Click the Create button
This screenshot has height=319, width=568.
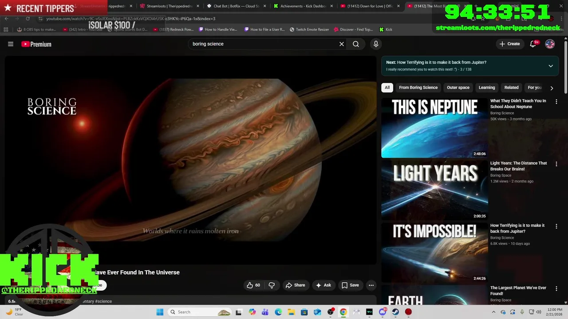tap(509, 44)
